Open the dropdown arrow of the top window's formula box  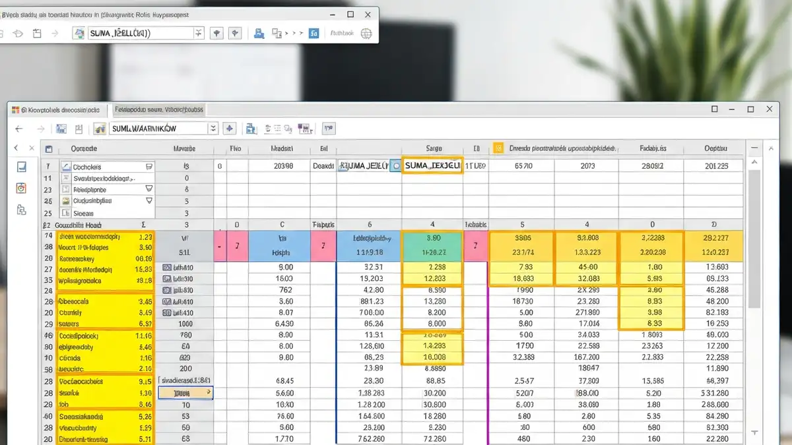[x=198, y=33]
